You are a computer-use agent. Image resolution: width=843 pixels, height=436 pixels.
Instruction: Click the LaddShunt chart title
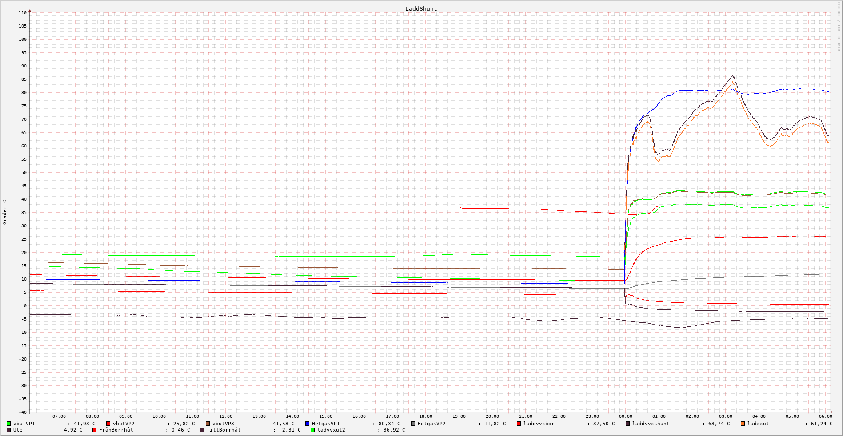click(x=421, y=9)
